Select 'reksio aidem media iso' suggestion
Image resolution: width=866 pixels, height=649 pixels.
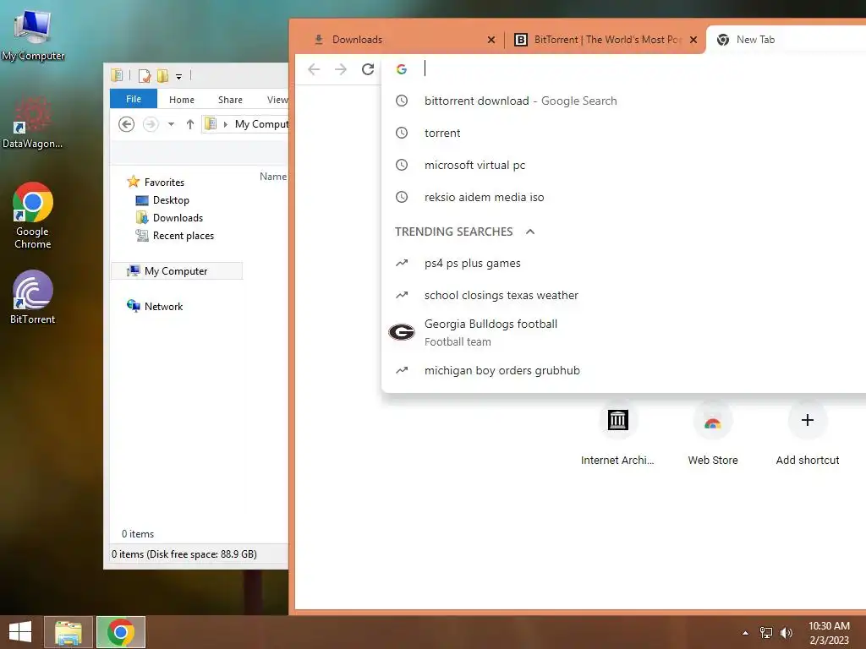(x=624, y=197)
